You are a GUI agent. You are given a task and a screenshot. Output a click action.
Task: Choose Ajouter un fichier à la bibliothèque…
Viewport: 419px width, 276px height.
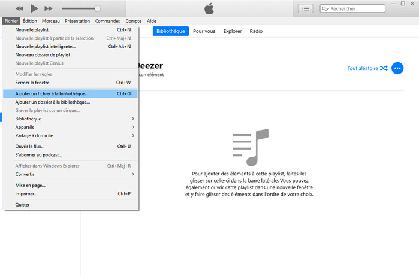tap(70, 93)
